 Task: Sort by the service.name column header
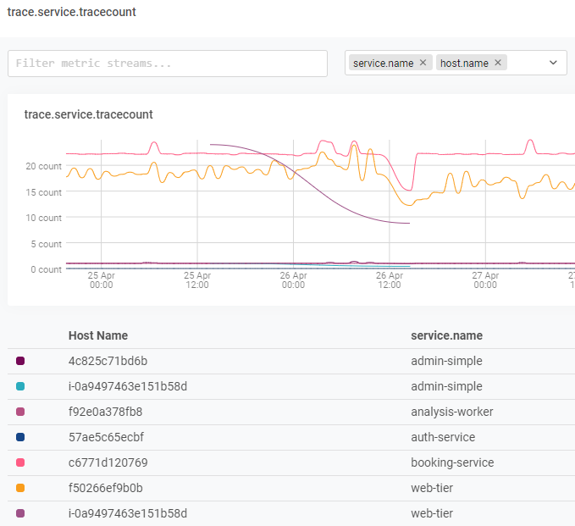pos(446,335)
